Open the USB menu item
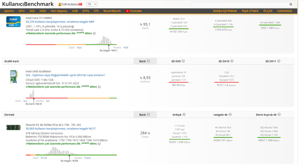The width and height of the screenshot is (305, 165). pos(75,11)
